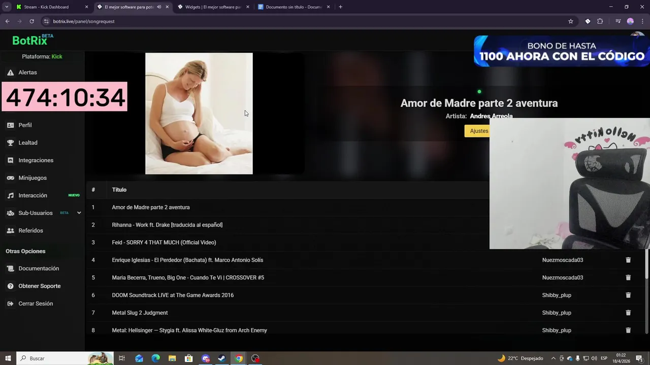Screen dimensions: 650x365
Task: Open Referidos in the sidebar
Action: 30,231
